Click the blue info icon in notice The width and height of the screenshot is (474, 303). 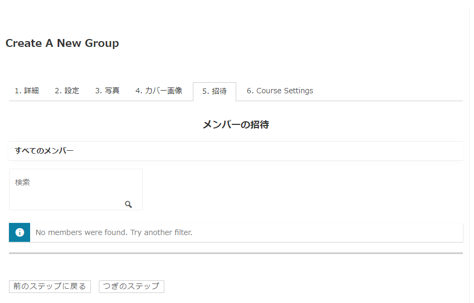pos(20,232)
